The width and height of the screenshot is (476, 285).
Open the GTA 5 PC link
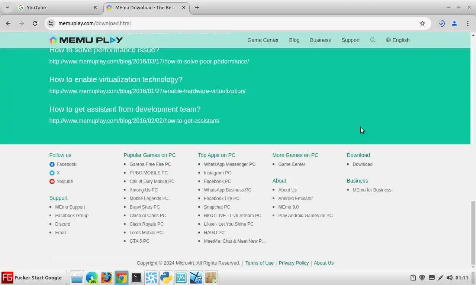[x=139, y=241]
